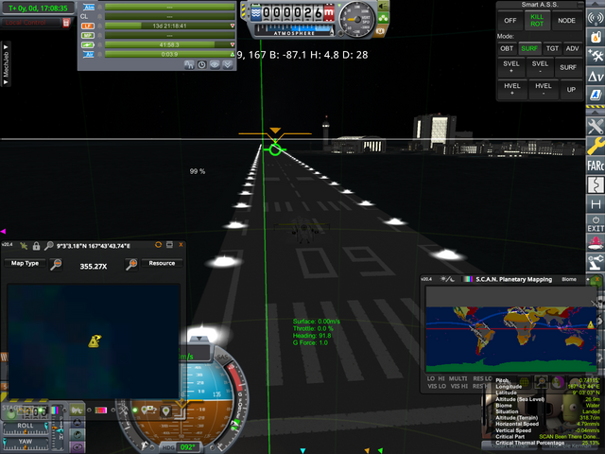Screen dimensions: 605x454
Task: Open the blue A toolbar icon
Action: 596,95
